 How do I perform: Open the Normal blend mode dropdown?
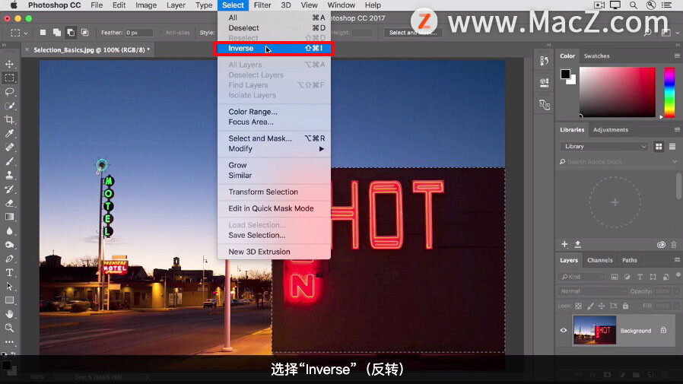[x=592, y=291]
